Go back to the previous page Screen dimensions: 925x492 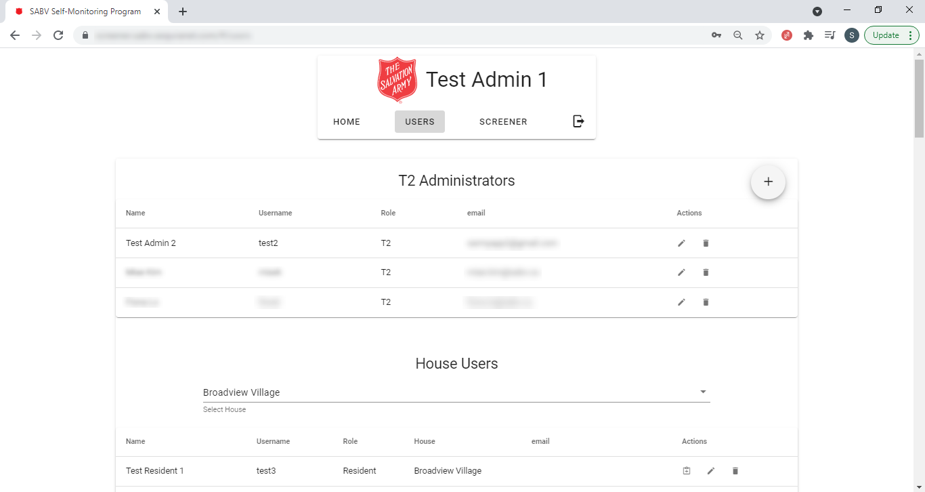15,35
